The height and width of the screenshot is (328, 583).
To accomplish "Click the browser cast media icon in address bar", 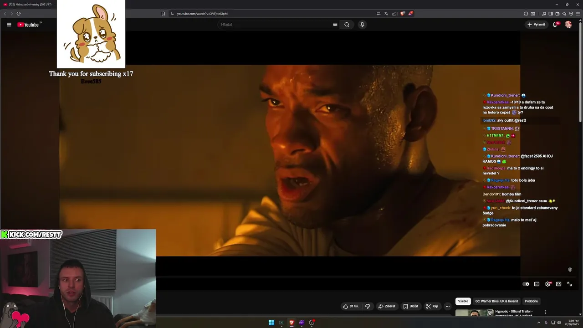I will 378,14.
